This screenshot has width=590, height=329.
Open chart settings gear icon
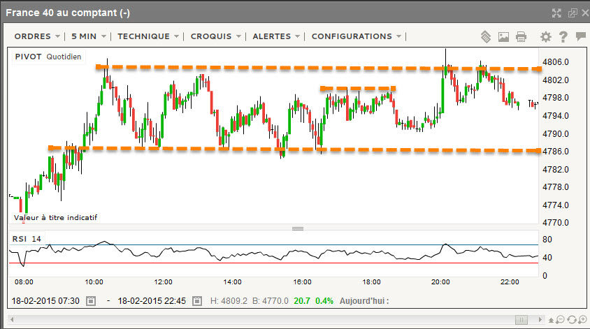click(545, 36)
